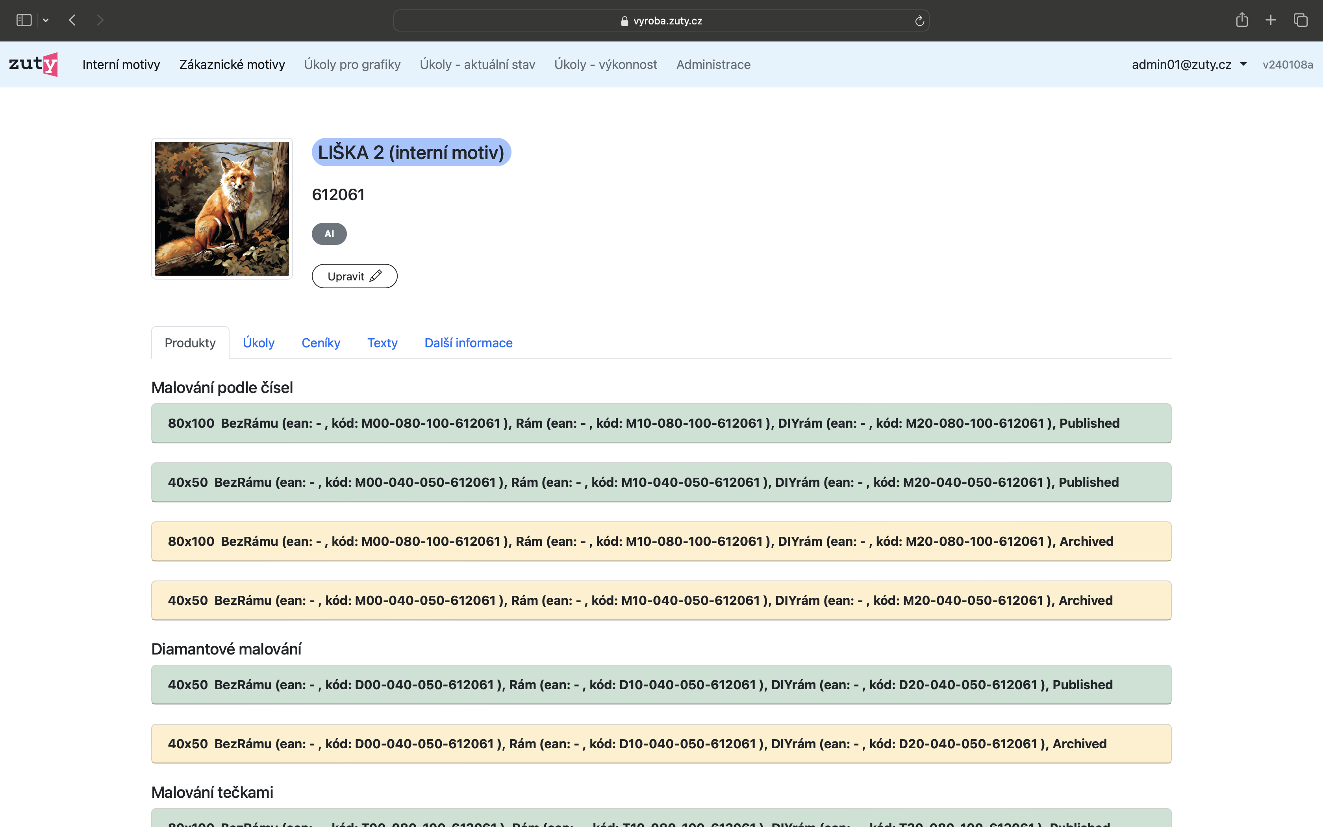
Task: Switch to the Úkoly tab
Action: (x=259, y=343)
